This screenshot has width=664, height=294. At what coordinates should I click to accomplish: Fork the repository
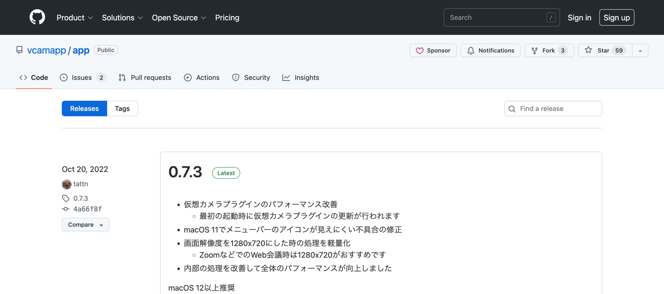click(549, 50)
